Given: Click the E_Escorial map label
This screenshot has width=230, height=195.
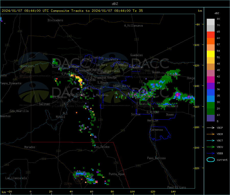Looking at the screenshot, I should click(95, 88).
